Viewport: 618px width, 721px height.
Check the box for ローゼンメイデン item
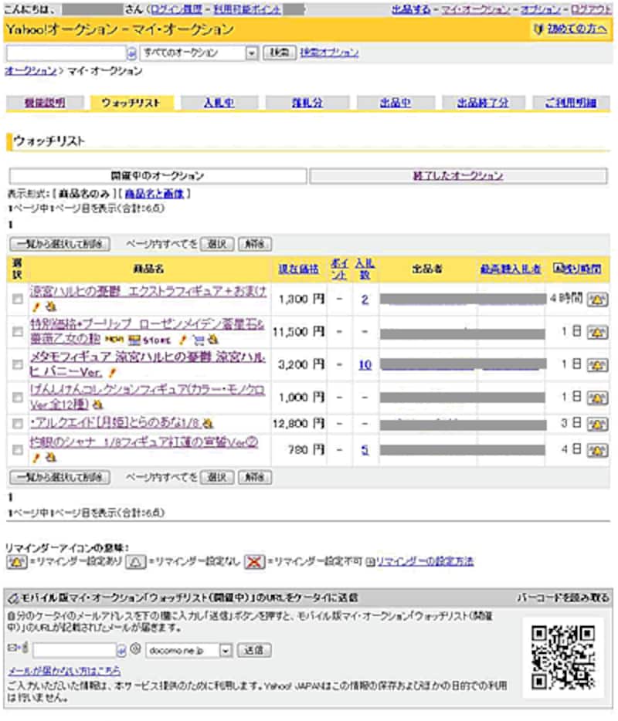point(18,332)
